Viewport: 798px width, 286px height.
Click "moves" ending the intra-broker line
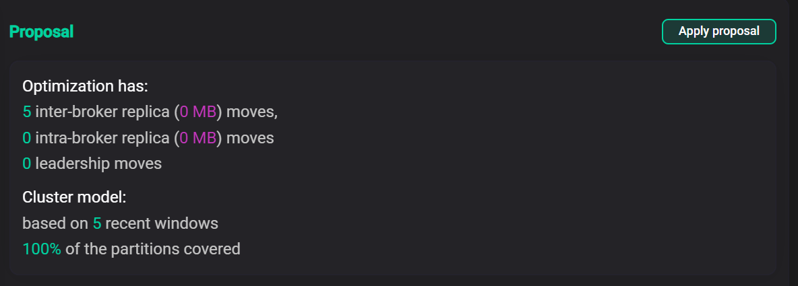pyautogui.click(x=250, y=138)
